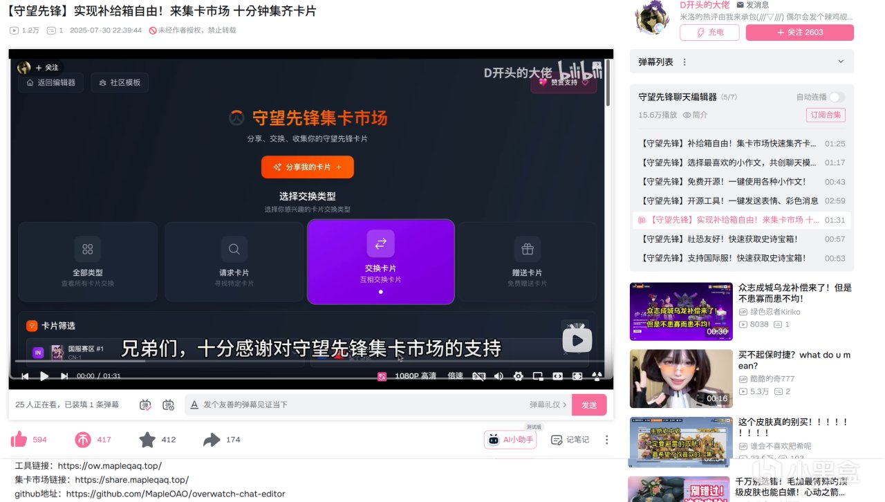
Task: Open danmaku settings icon below player
Action: click(168, 405)
